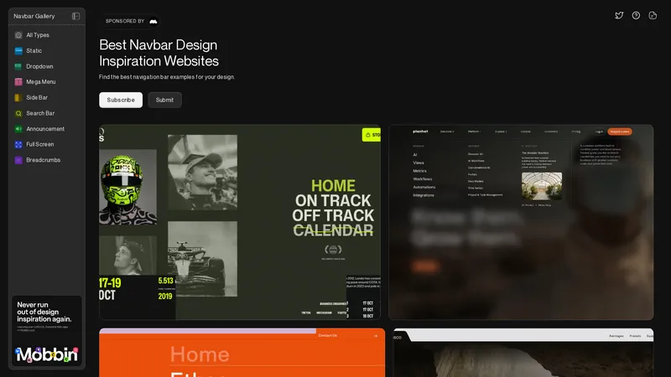Open the Planhat mega menu example thumbnail
The image size is (671, 377).
(520, 222)
